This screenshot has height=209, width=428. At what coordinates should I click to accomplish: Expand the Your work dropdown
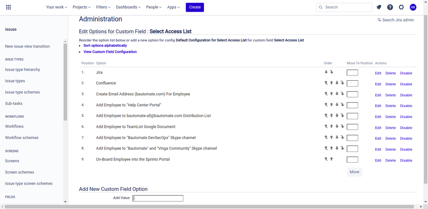pos(57,7)
